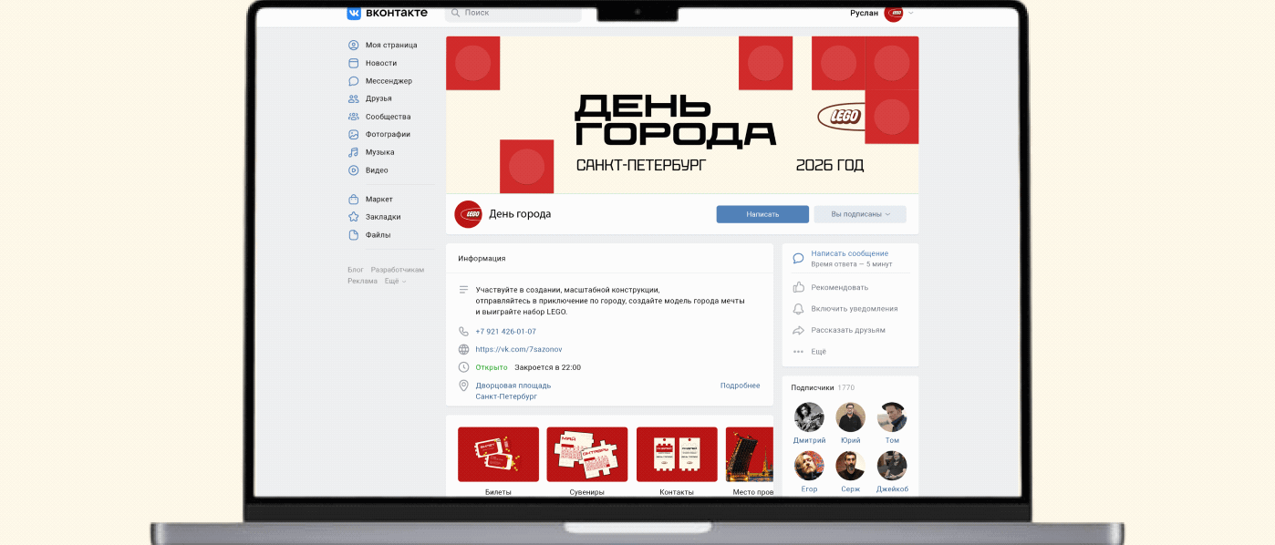Click in the Поиск search field
This screenshot has width=1275, height=545.
pyautogui.click(x=513, y=13)
